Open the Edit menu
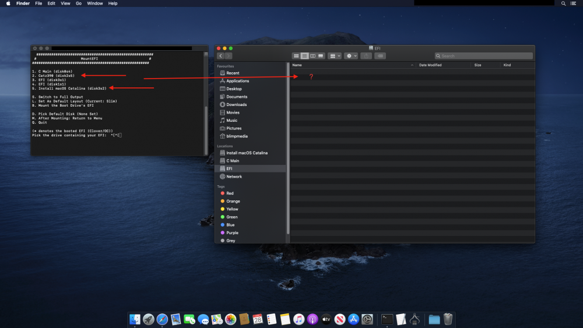This screenshot has width=583, height=328. pos(51,3)
